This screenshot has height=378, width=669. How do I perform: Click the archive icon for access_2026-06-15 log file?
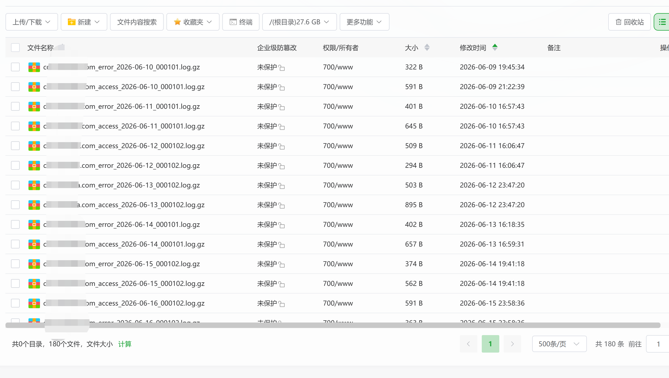pos(34,284)
